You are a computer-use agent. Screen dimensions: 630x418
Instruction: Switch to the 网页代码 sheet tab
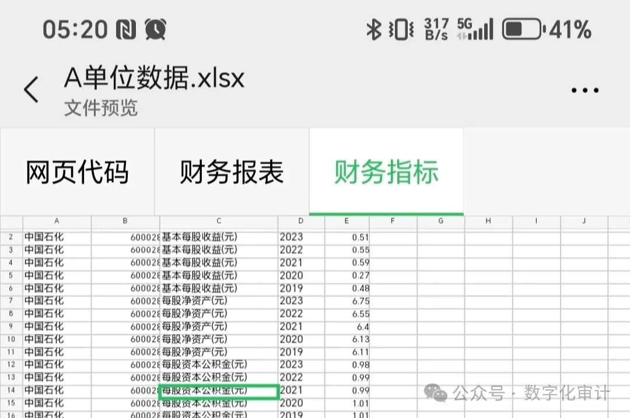(77, 172)
